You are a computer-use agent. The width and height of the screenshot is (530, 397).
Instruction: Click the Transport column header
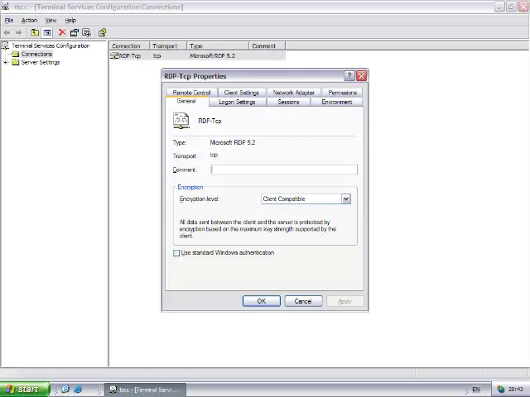pos(168,46)
